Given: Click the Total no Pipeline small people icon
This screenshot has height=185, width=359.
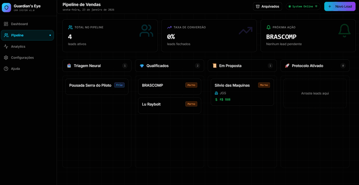Looking at the screenshot, I should 70,27.
